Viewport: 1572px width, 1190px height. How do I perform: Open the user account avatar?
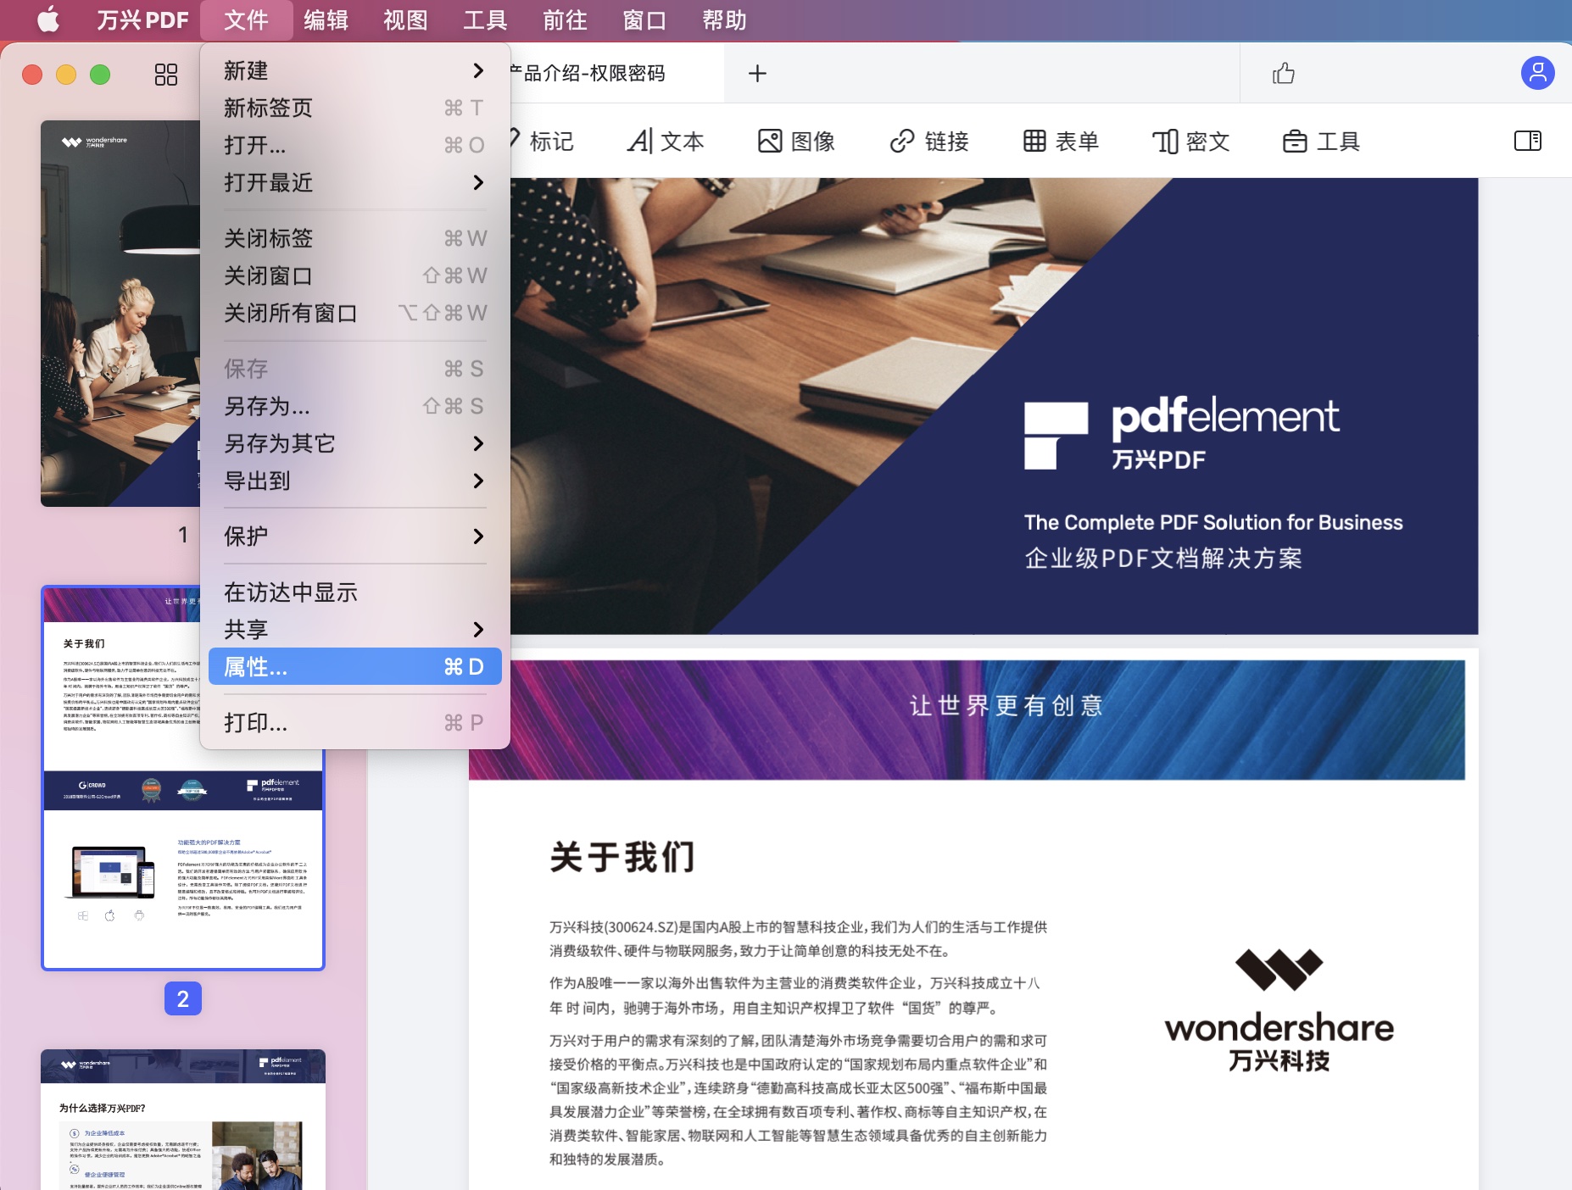[1536, 74]
